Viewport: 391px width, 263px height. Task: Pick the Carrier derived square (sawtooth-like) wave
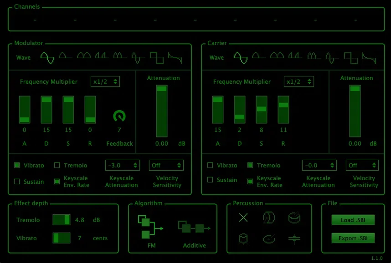(369, 58)
